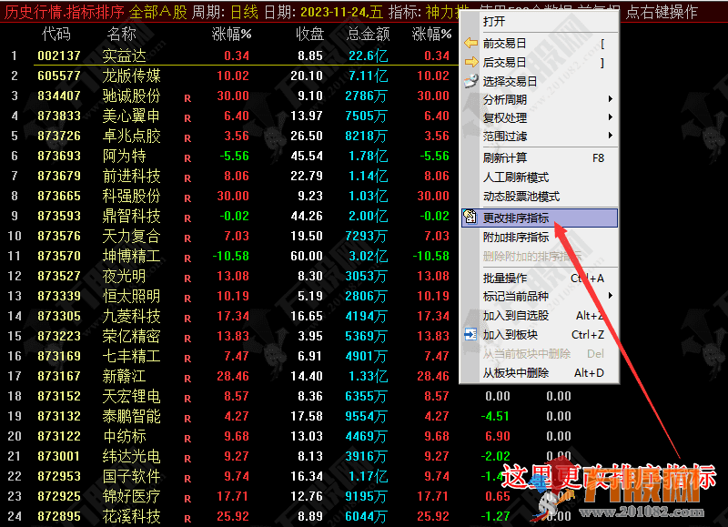Click stock name 天宏锂电

coord(131,396)
